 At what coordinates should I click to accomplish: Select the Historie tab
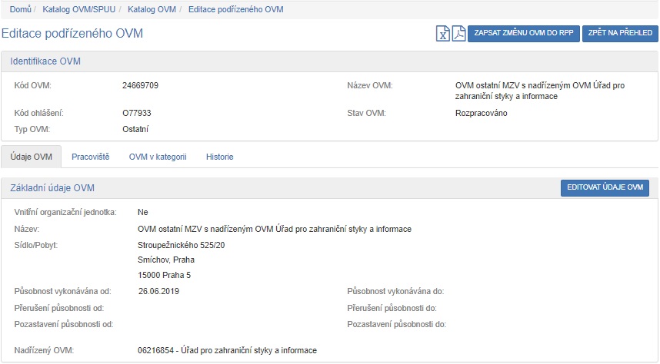(x=219, y=157)
